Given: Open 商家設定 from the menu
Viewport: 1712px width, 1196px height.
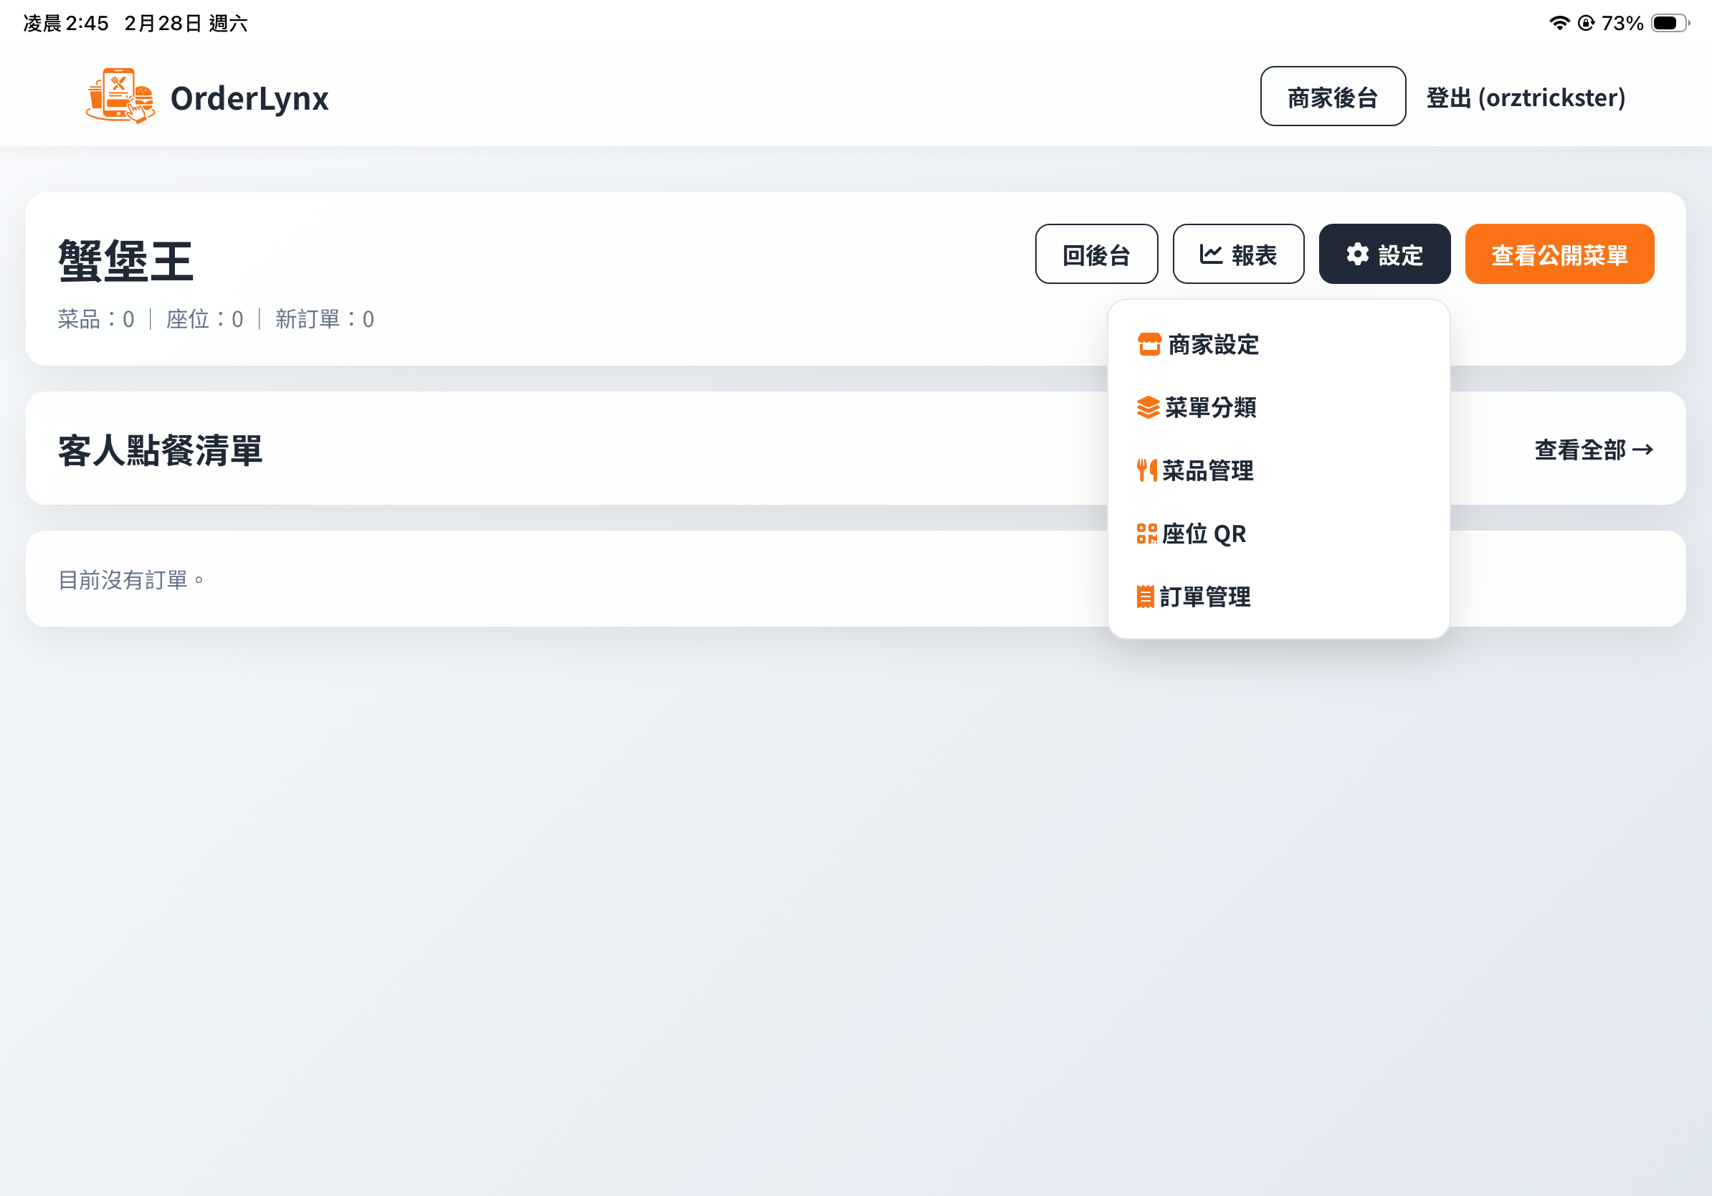Looking at the screenshot, I should pyautogui.click(x=1213, y=344).
